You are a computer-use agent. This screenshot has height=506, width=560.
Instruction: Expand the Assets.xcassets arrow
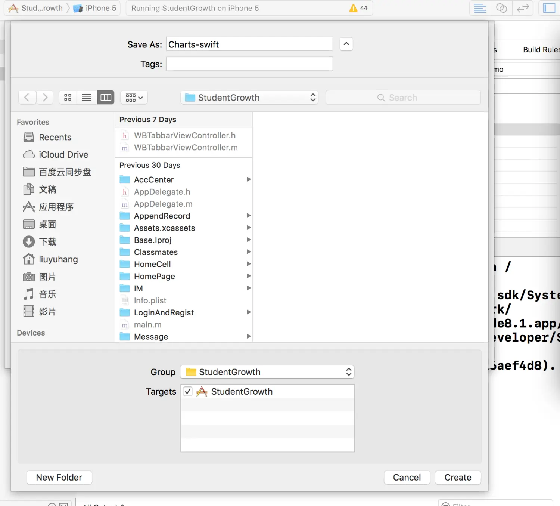click(248, 228)
